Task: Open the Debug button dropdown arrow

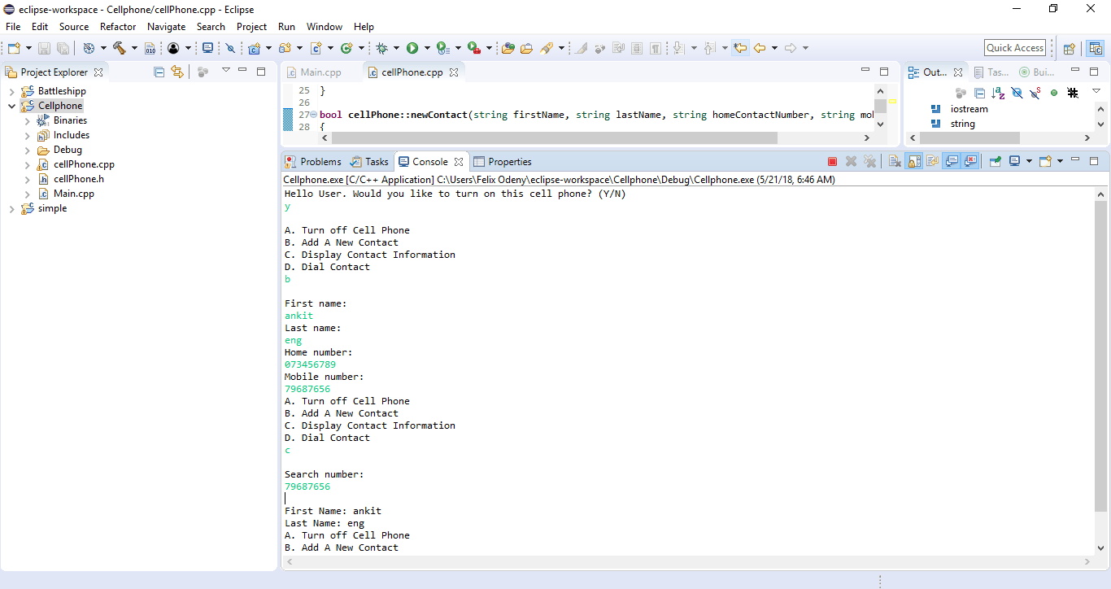Action: click(396, 48)
